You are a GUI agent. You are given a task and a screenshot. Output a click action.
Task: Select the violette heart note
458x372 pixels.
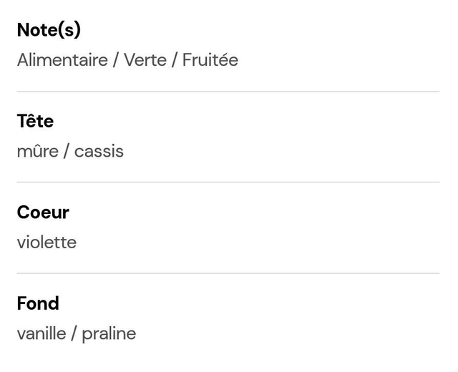[47, 243]
